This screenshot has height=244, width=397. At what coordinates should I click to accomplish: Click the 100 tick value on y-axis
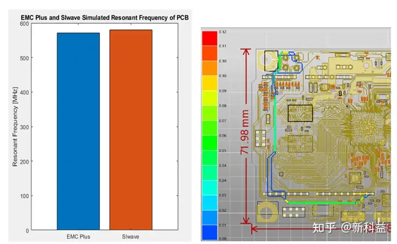(24, 196)
